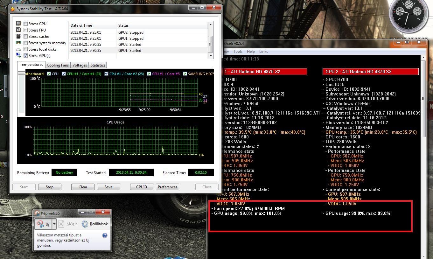Open the Help menu in GPU Shark
Image resolution: width=433 pixels, height=259 pixels.
tap(251, 51)
